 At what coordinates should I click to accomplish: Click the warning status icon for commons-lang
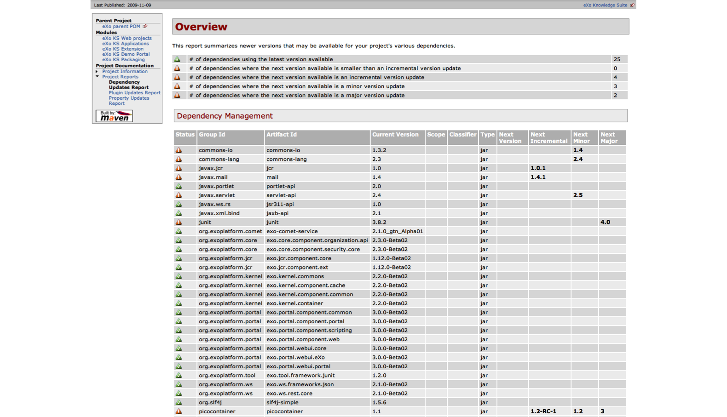[179, 159]
